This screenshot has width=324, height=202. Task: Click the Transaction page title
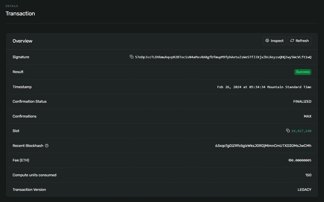20,13
